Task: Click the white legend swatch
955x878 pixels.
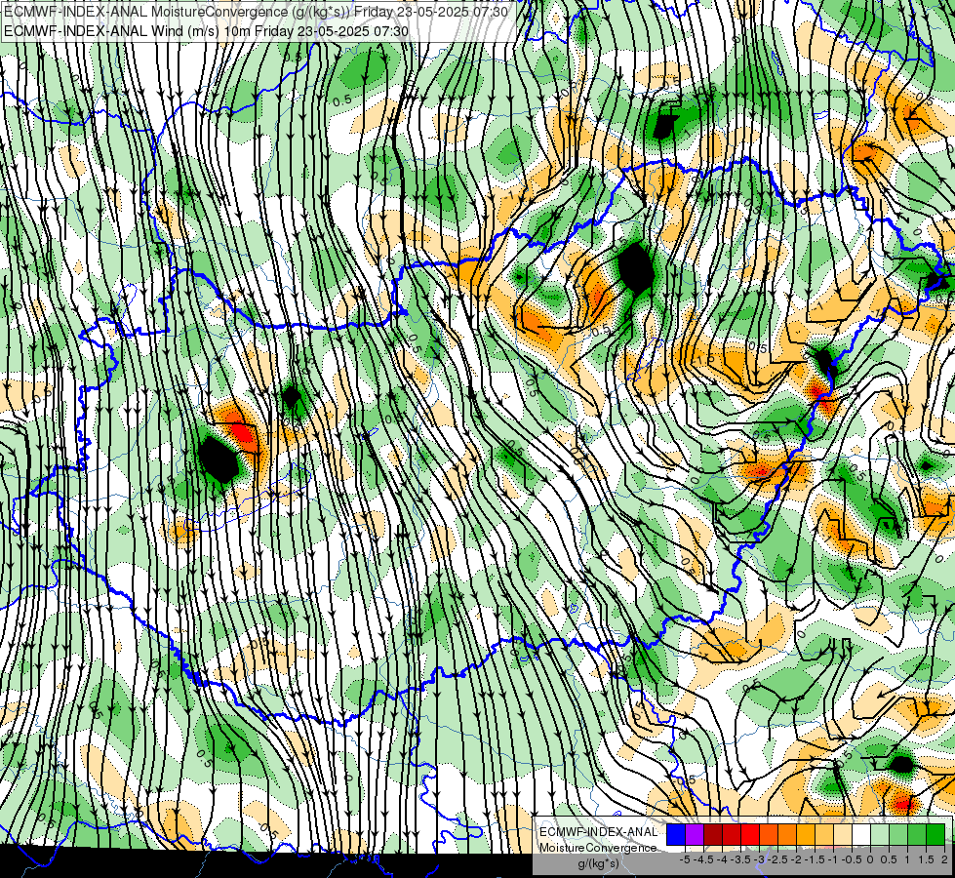Action: (x=861, y=835)
